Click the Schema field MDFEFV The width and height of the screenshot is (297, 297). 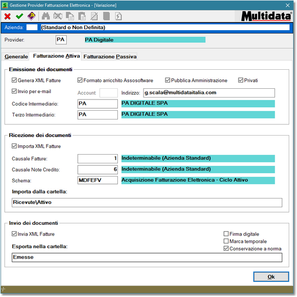pos(97,180)
